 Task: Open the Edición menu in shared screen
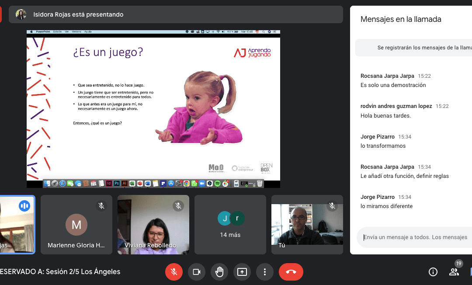tap(58, 31)
